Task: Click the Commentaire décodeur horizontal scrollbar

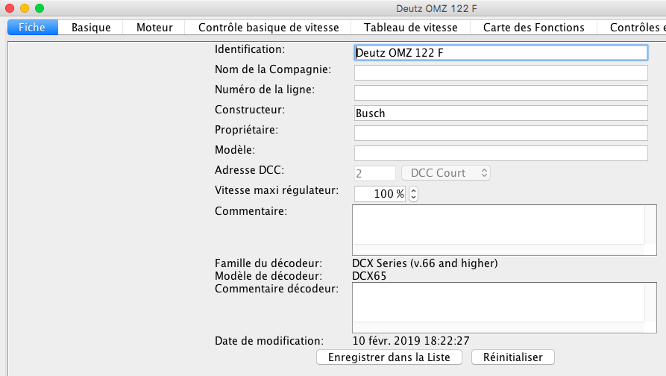Action: (499, 328)
